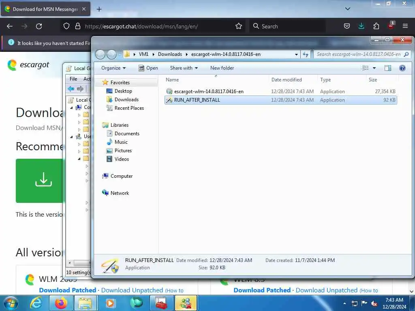Screen dimensions: 415x311
Task: List all Firefox tabs chevron
Action: click(347, 9)
